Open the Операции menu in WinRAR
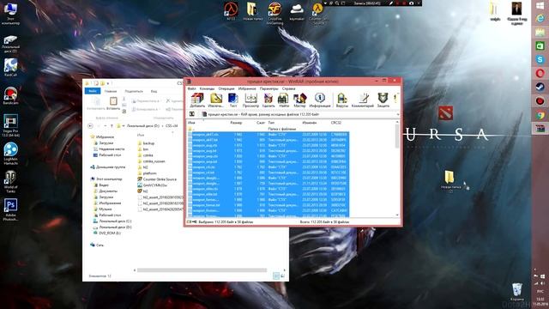This screenshot has width=549, height=309. pyautogui.click(x=226, y=88)
